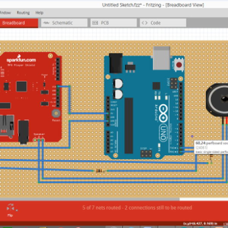
Task: Switch to the PCB view tab
Action: pos(114,23)
